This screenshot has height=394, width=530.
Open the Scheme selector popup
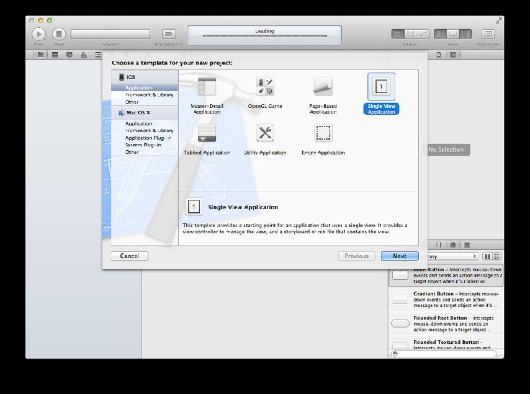point(110,34)
